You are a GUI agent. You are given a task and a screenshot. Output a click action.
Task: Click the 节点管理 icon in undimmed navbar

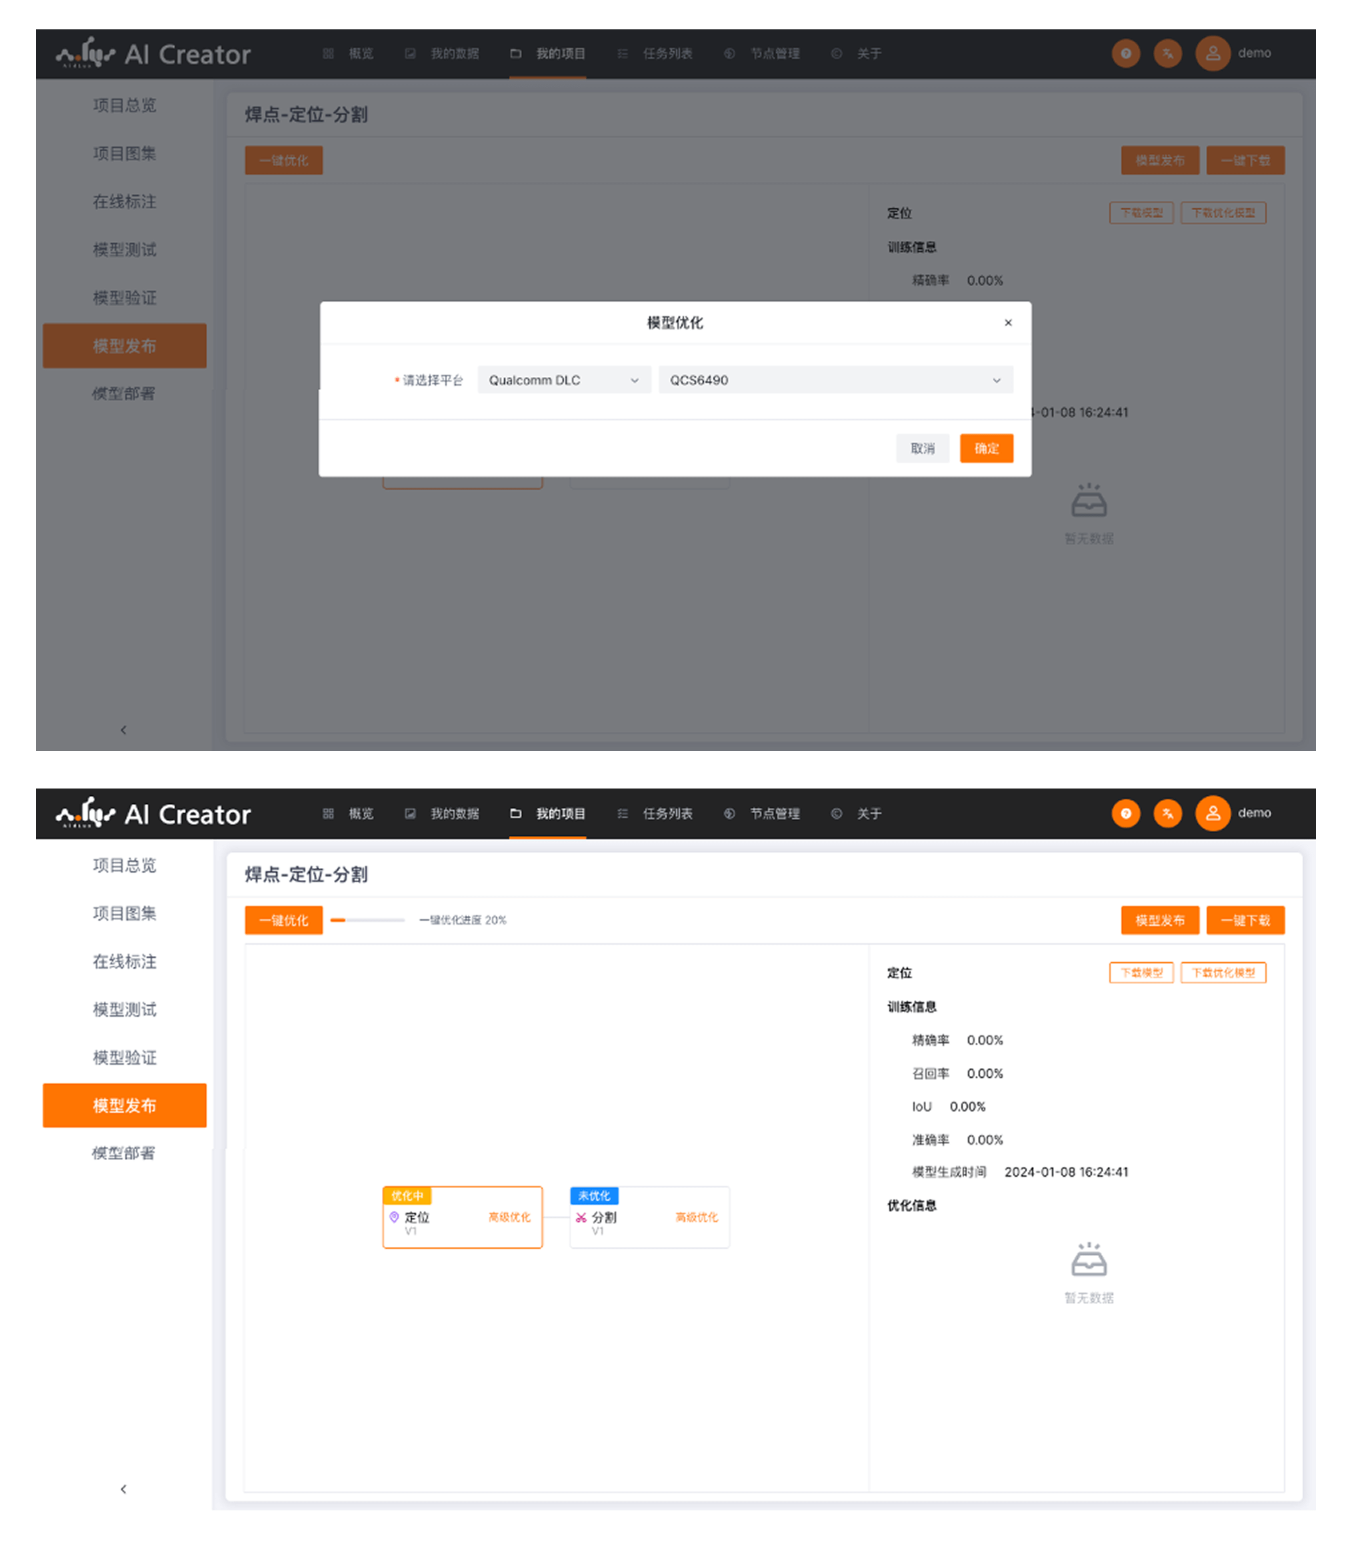729,813
